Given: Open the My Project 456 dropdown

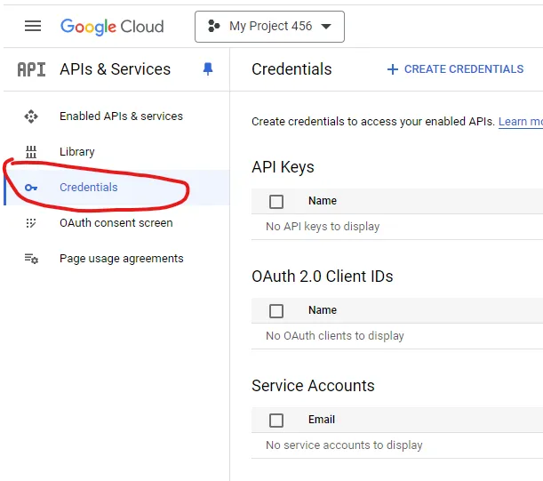Looking at the screenshot, I should coord(269,27).
